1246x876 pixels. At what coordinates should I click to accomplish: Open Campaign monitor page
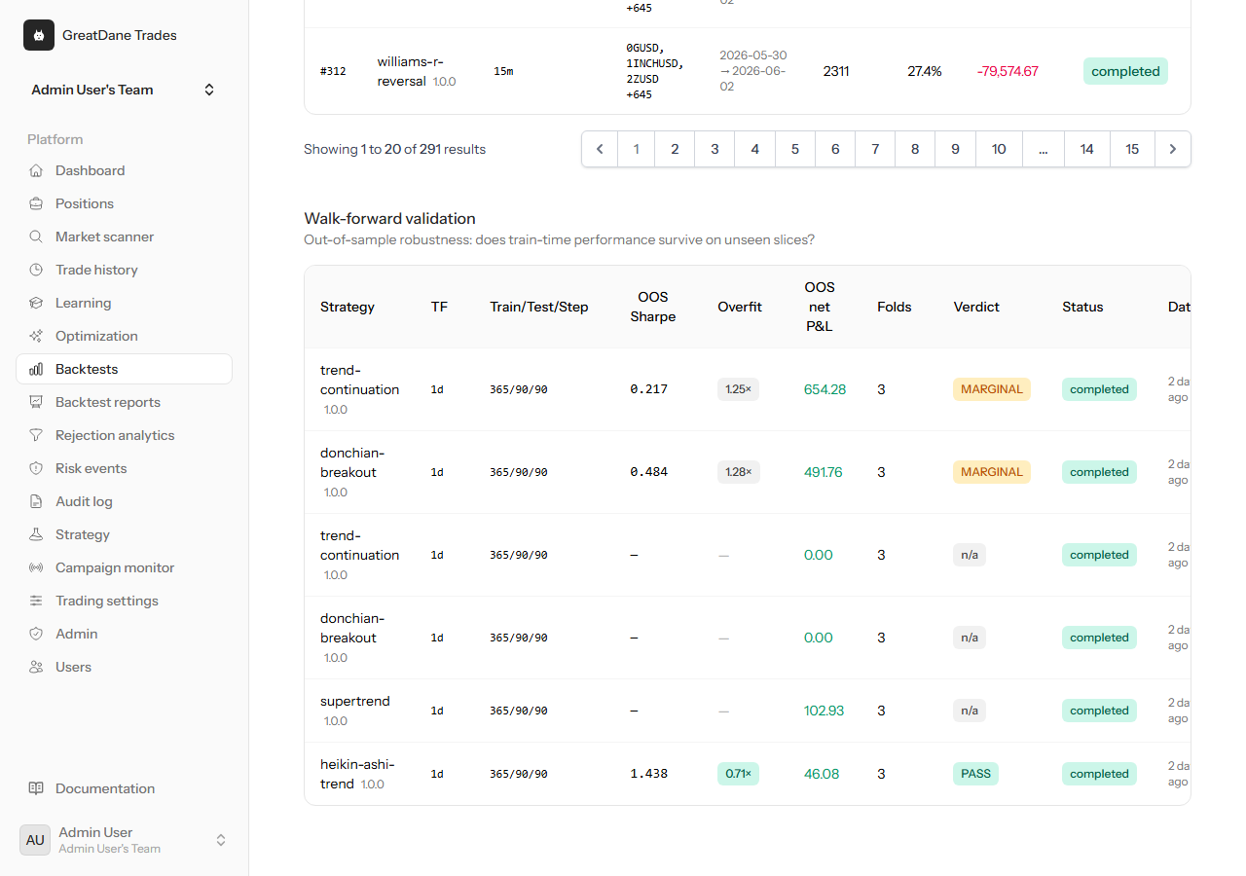pyautogui.click(x=124, y=567)
